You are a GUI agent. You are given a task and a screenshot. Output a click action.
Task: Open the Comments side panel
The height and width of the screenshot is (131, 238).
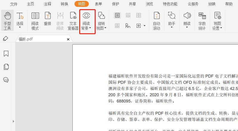pyautogui.click(x=6, y=80)
